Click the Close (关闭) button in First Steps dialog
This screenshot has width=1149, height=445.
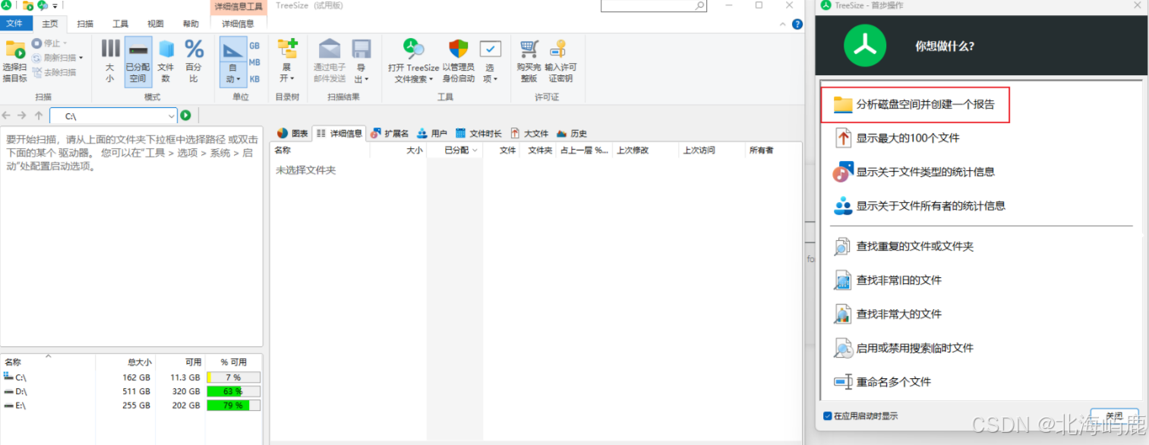coord(1114,416)
